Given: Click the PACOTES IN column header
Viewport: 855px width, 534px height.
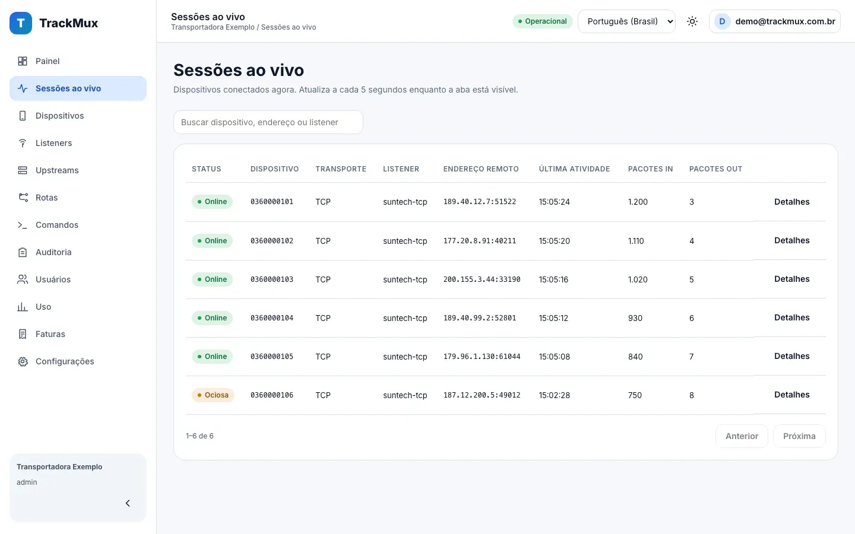Looking at the screenshot, I should 650,169.
